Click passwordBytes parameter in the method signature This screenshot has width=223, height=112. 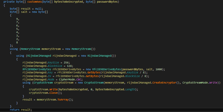click(x=88, y=2)
